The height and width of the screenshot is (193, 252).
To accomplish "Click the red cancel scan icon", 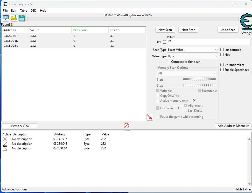I will (x=126, y=126).
